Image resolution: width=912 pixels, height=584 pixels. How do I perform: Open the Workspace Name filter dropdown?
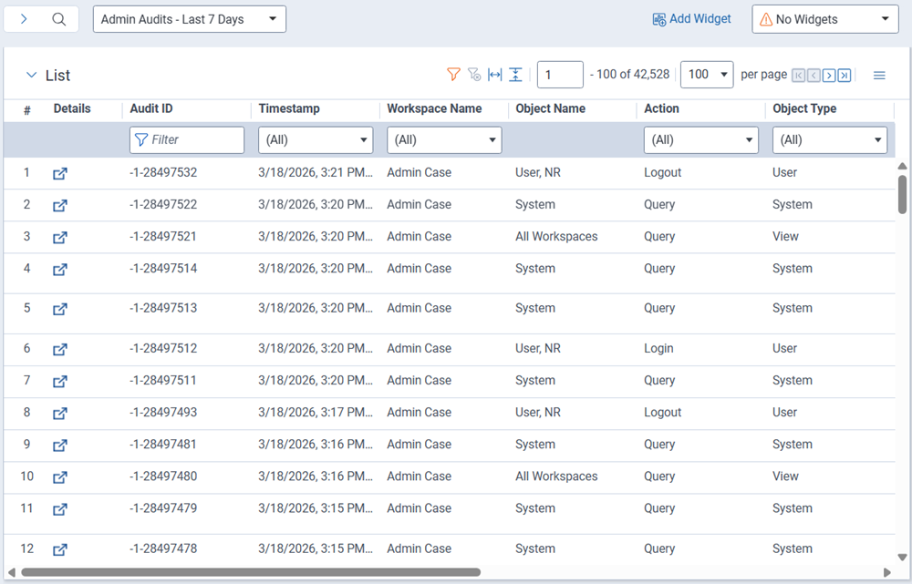pyautogui.click(x=444, y=139)
